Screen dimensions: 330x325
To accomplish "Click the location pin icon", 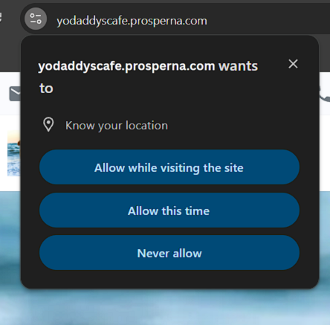I will 48,124.
